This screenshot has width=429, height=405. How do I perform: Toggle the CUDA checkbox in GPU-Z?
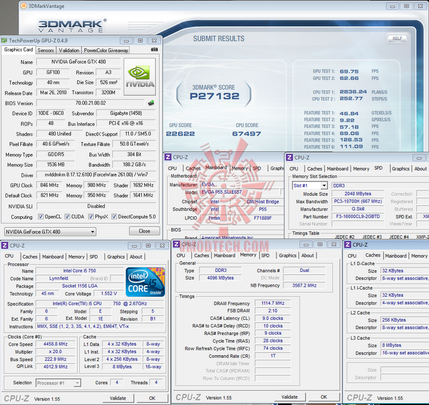tap(67, 216)
